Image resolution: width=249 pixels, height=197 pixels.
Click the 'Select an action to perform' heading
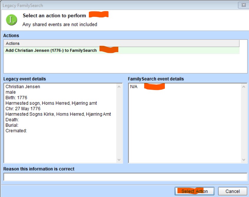tap(54, 16)
